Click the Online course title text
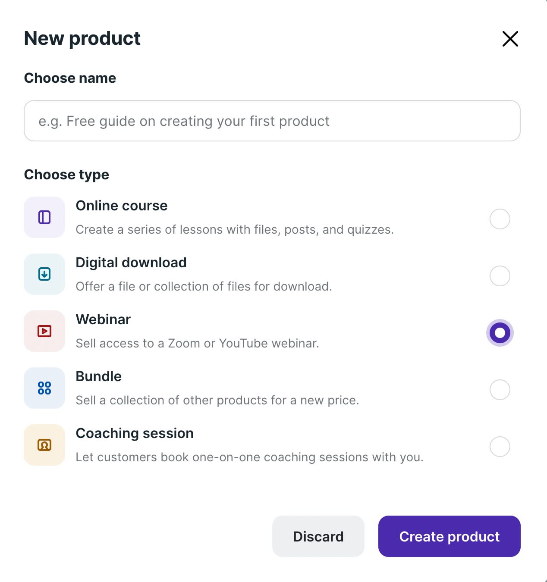The height and width of the screenshot is (582, 547). pyautogui.click(x=122, y=206)
